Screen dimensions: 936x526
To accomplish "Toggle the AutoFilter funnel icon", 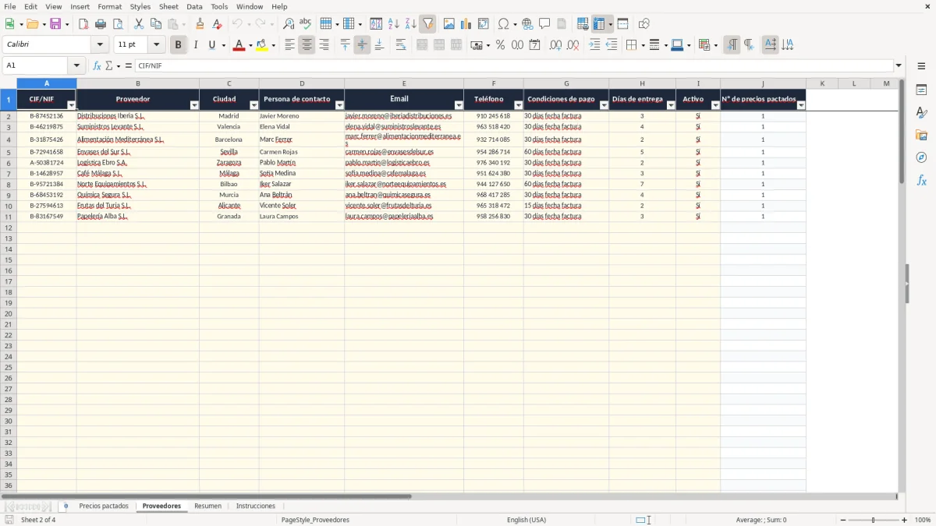I will (428, 24).
